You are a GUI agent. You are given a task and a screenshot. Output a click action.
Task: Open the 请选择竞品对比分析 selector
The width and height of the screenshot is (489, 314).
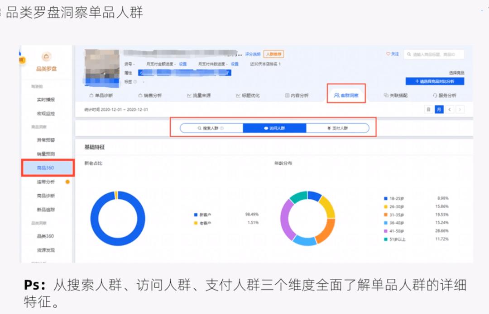pos(434,81)
